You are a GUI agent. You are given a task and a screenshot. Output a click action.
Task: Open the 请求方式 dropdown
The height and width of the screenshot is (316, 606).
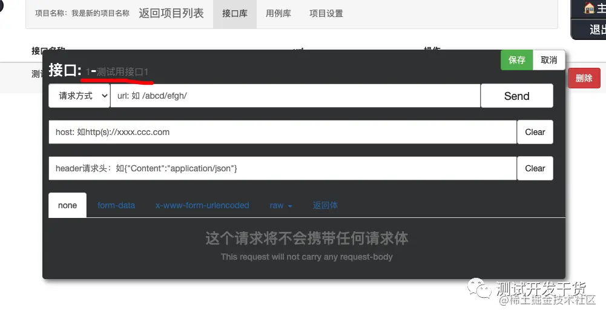click(80, 96)
